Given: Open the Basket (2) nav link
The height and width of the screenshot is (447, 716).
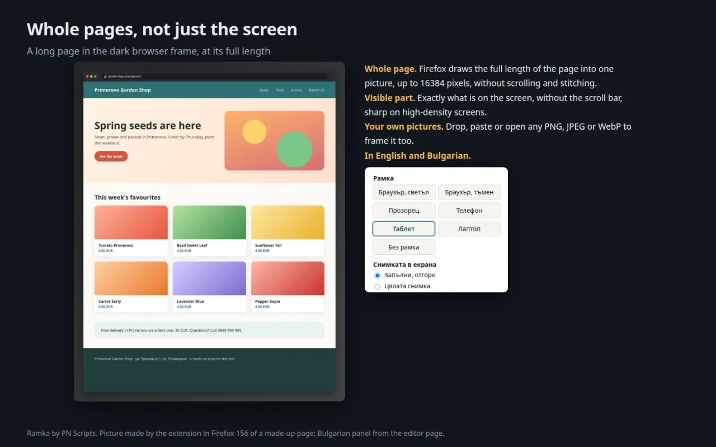Looking at the screenshot, I should (x=317, y=90).
